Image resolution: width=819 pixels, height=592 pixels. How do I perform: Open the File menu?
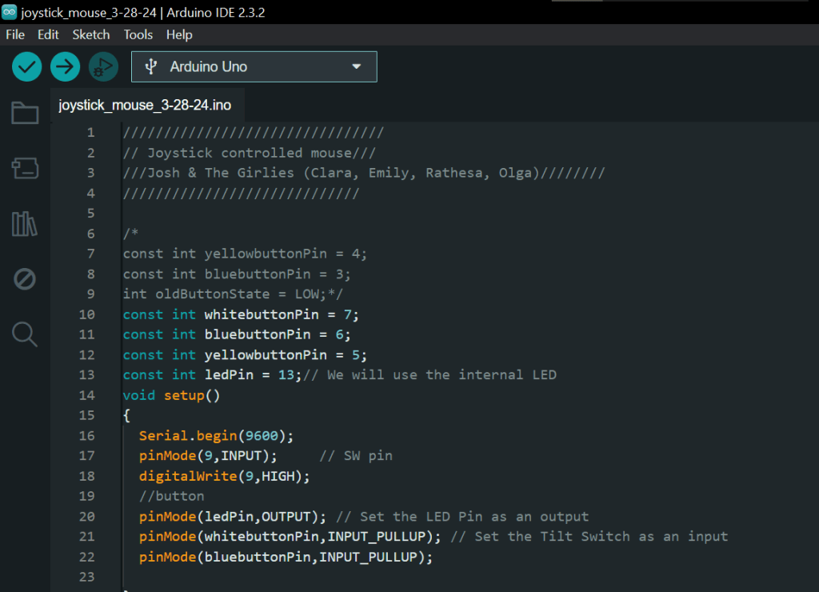pyautogui.click(x=15, y=34)
